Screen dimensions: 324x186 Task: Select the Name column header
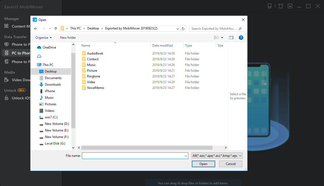point(85,45)
